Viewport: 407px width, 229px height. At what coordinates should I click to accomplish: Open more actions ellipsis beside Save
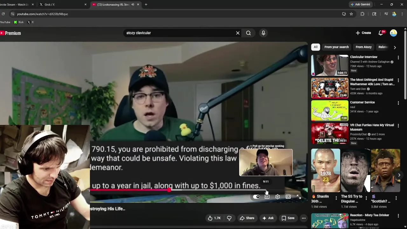click(304, 218)
